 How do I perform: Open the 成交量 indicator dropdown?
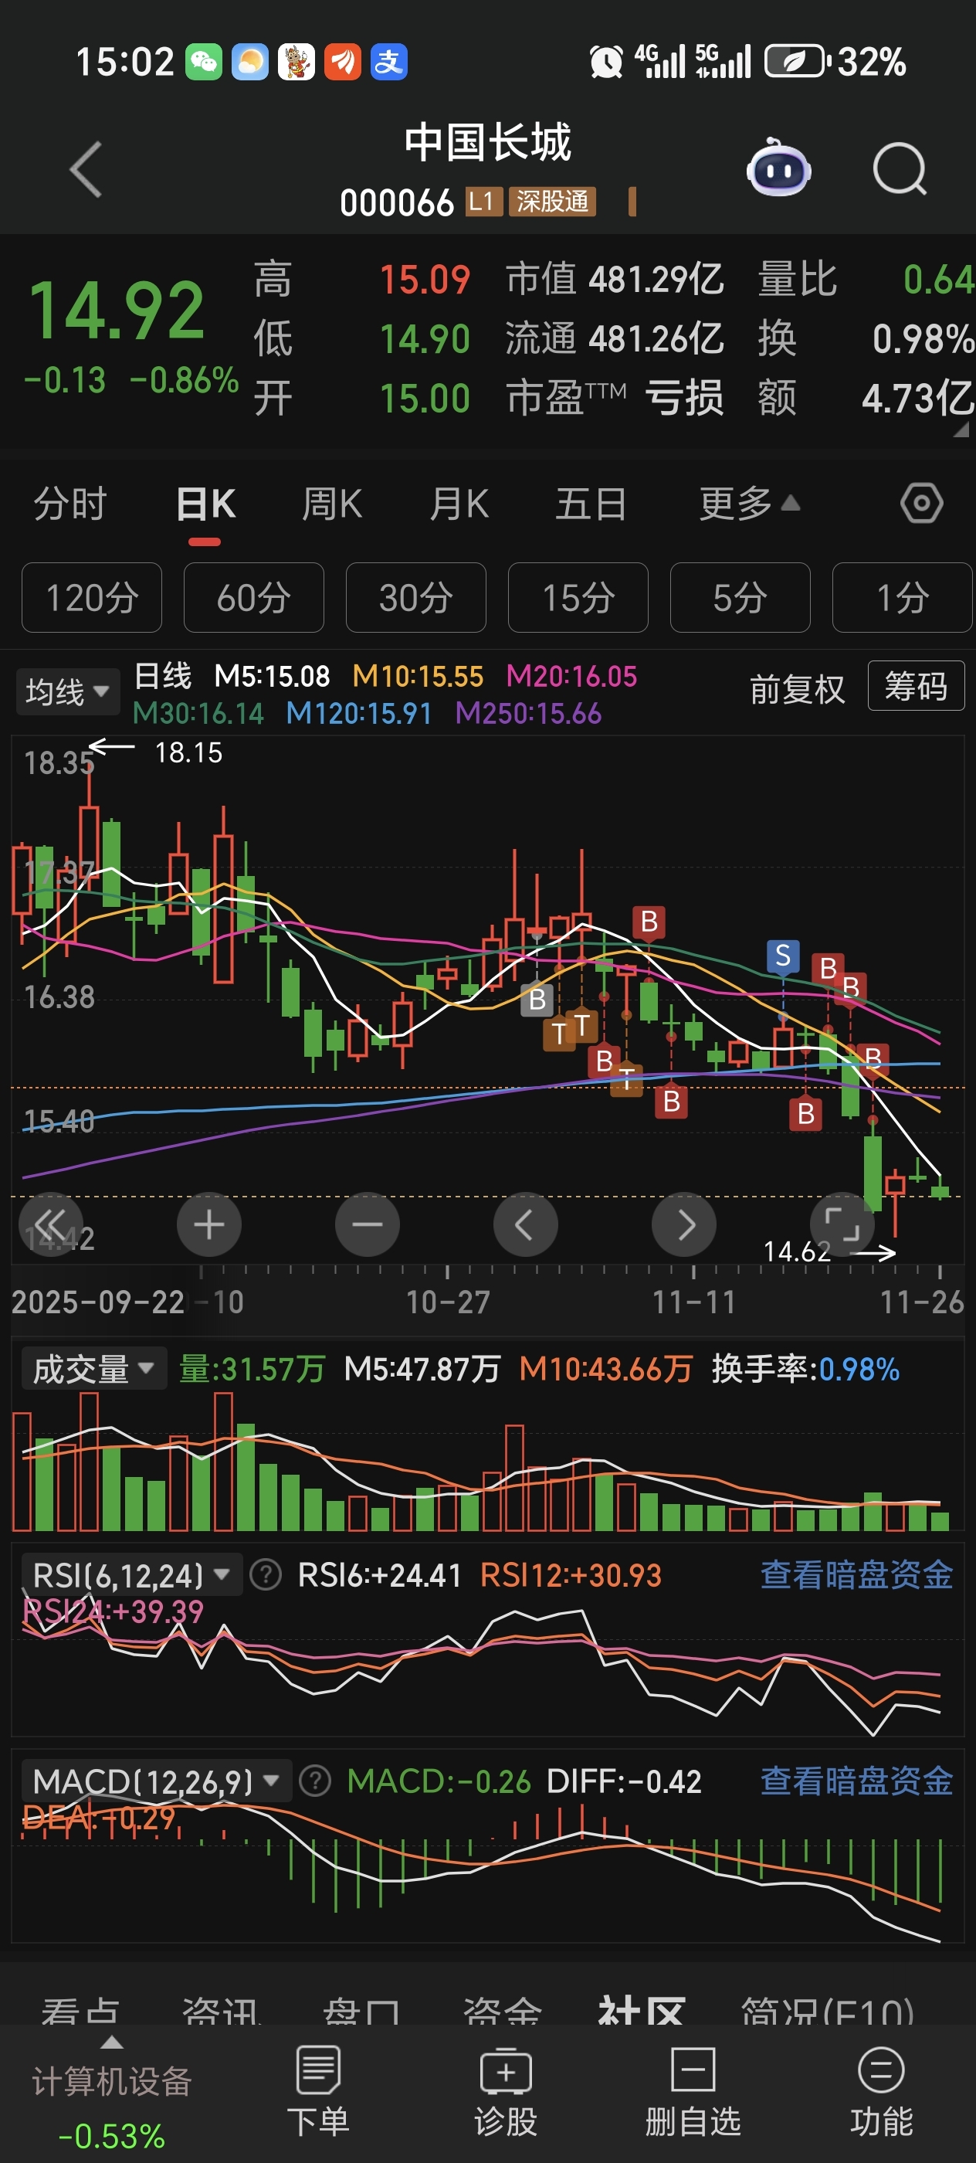(94, 1369)
